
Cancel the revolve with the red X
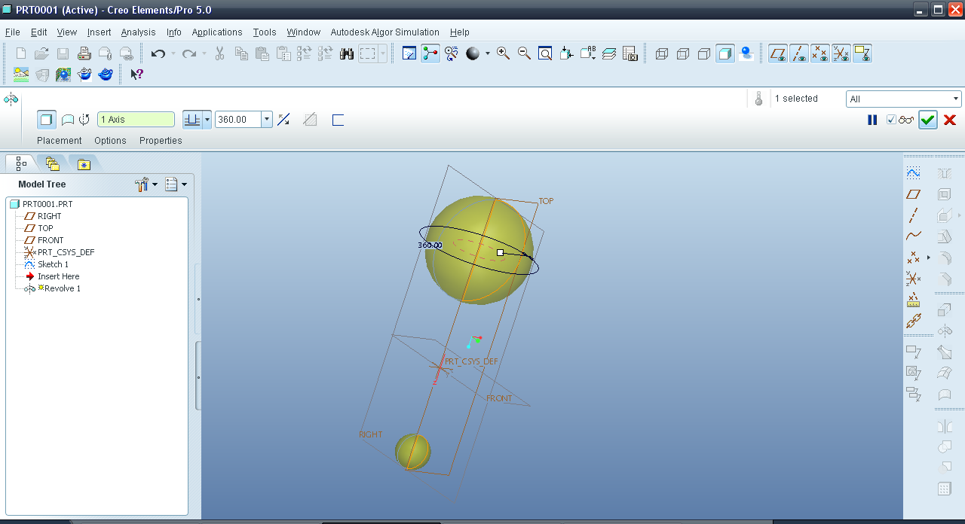point(950,120)
